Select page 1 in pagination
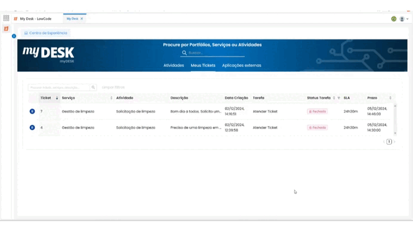This screenshot has width=413, height=232. (x=389, y=142)
